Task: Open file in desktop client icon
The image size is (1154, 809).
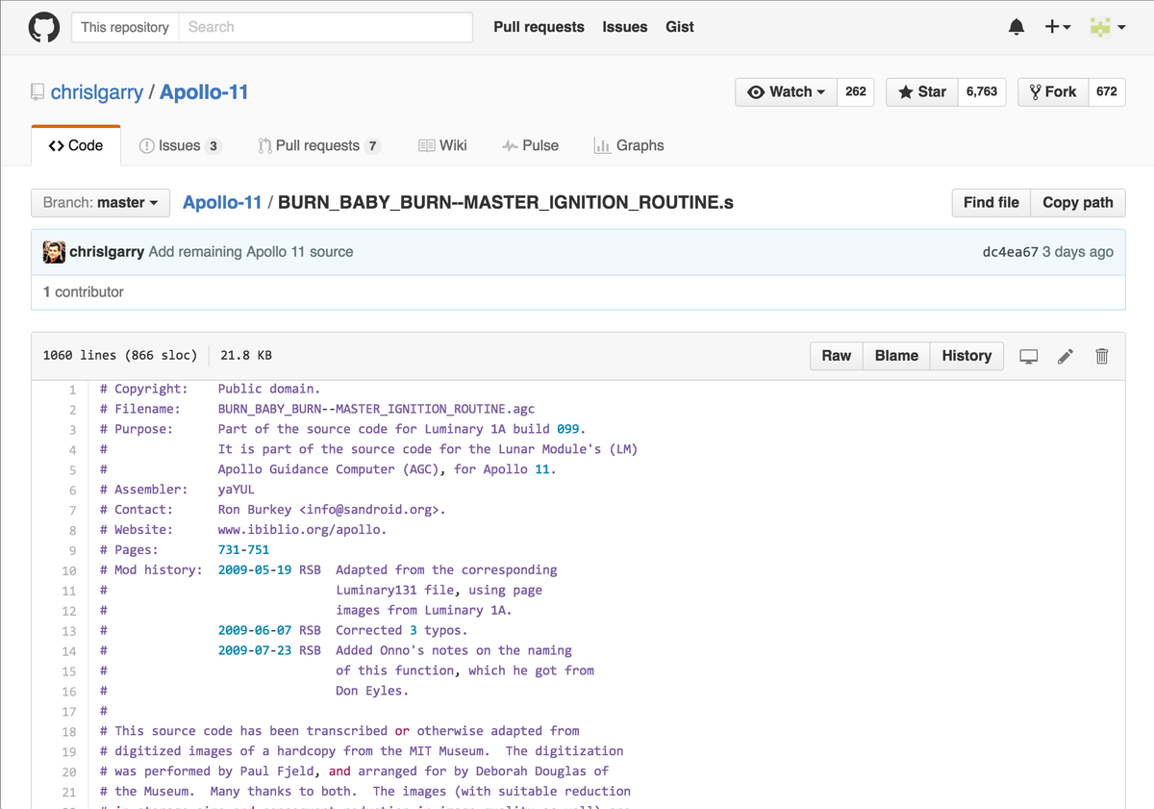Action: point(1029,356)
